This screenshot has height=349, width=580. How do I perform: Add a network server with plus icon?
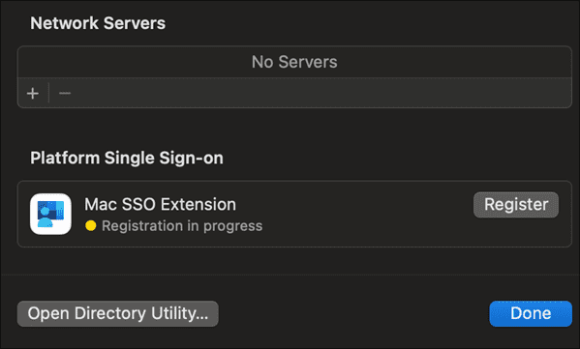coord(33,94)
